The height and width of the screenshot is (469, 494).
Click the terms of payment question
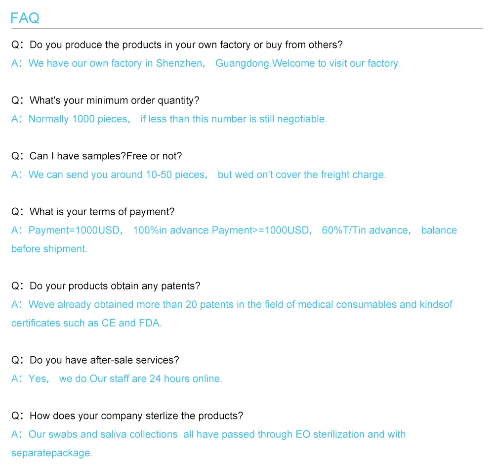93,211
